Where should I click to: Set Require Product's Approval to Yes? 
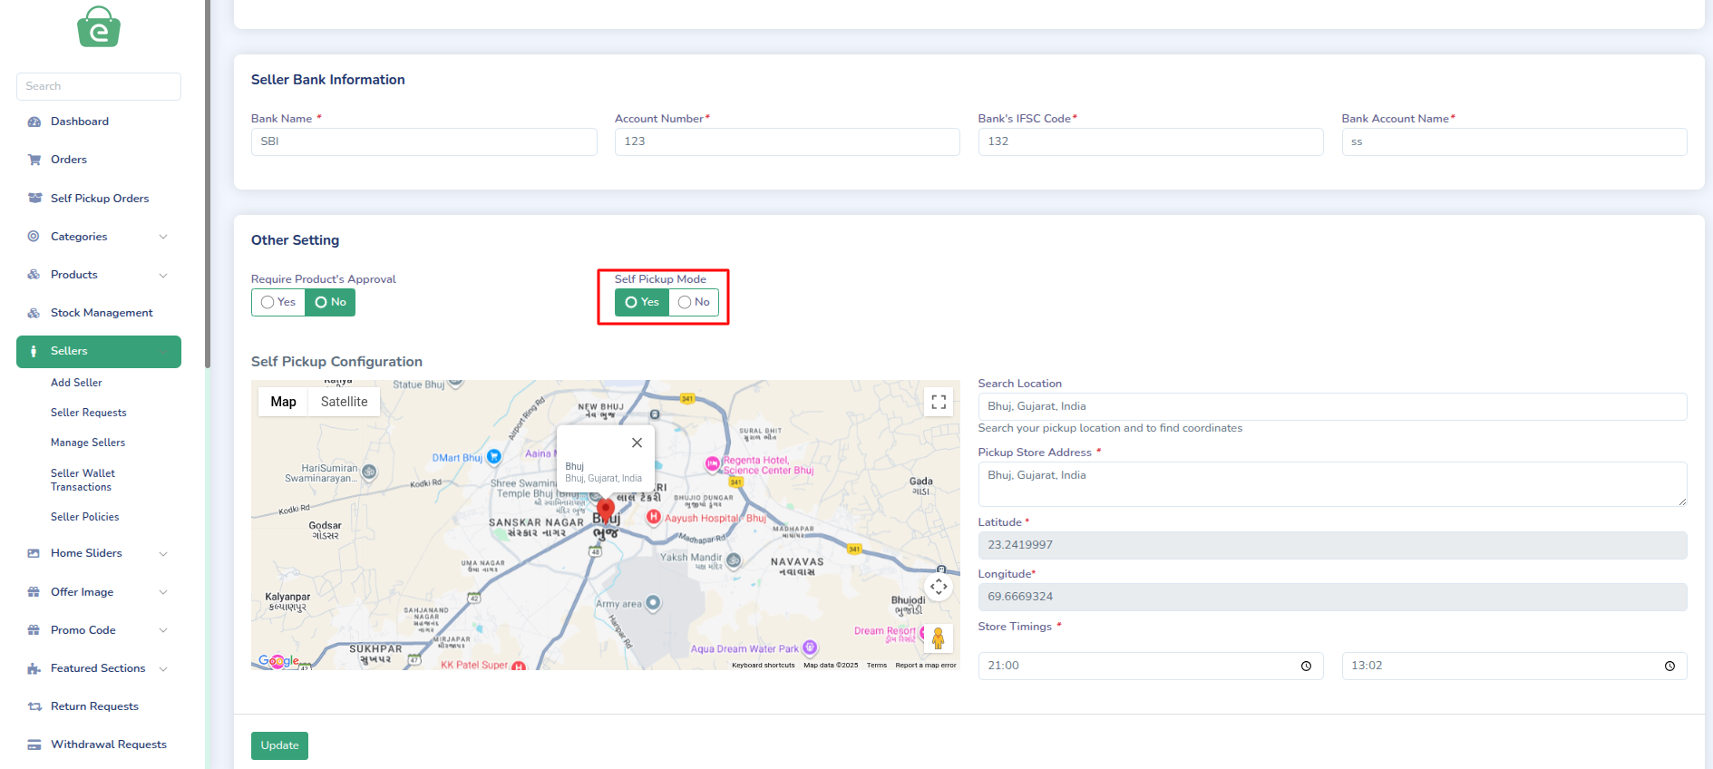tap(278, 302)
